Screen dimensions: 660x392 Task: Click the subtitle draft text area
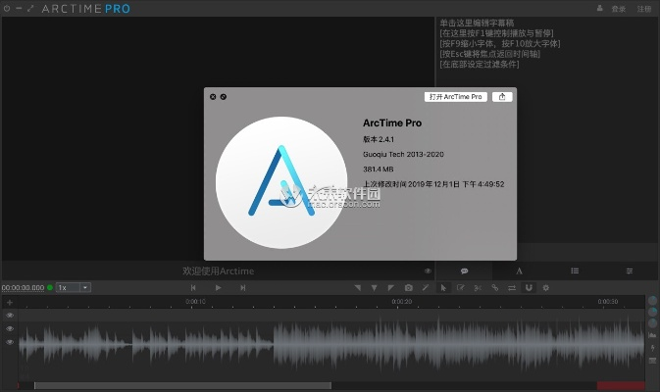[x=546, y=130]
